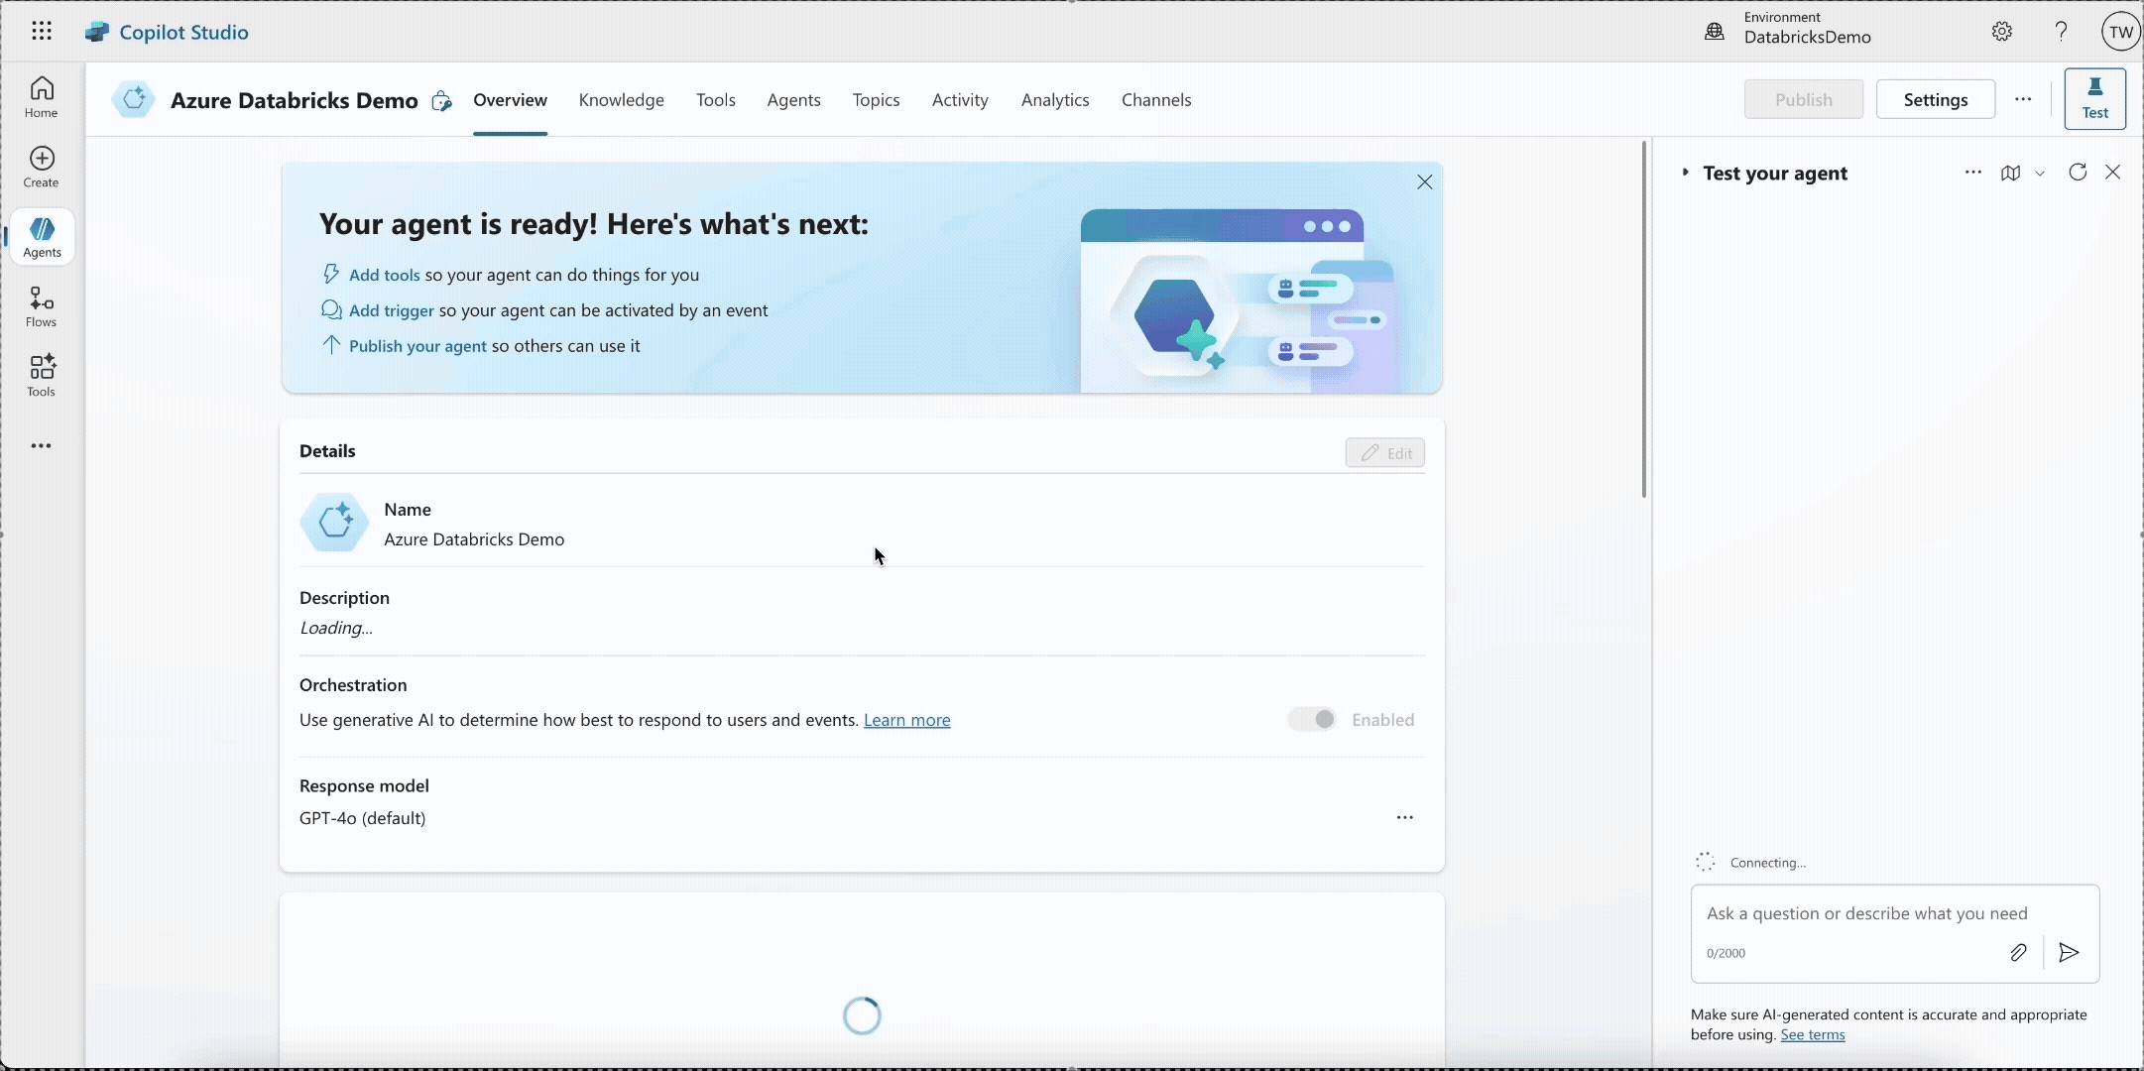Open Tools in the left sidebar
The width and height of the screenshot is (2144, 1071).
(x=42, y=376)
